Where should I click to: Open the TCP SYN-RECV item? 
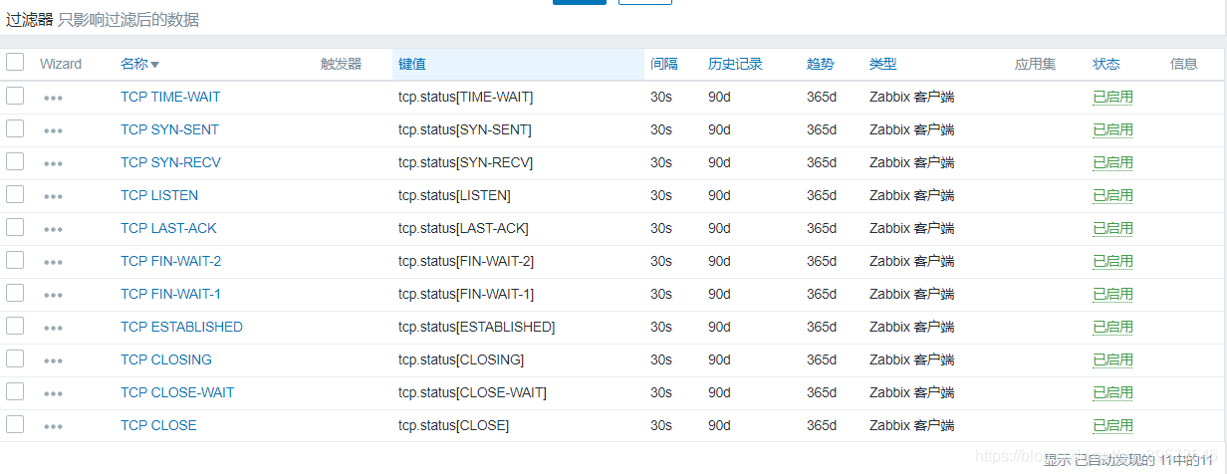click(x=170, y=162)
